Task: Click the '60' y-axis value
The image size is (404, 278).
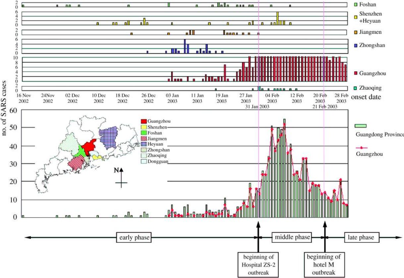Action: (x=13, y=110)
